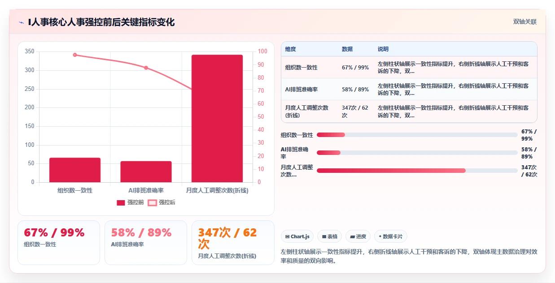Click the description paragraph below the tags
This screenshot has width=555, height=283.
point(409,256)
